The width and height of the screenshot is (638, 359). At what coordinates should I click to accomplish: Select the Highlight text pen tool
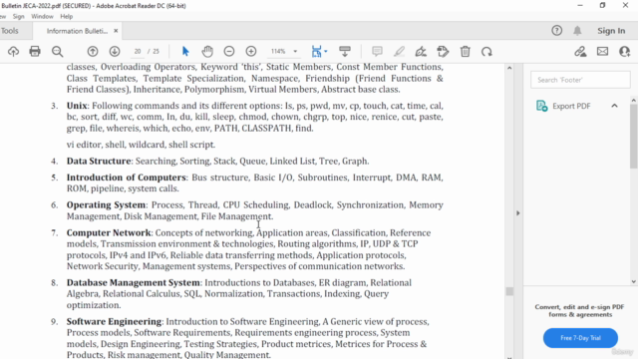399,51
